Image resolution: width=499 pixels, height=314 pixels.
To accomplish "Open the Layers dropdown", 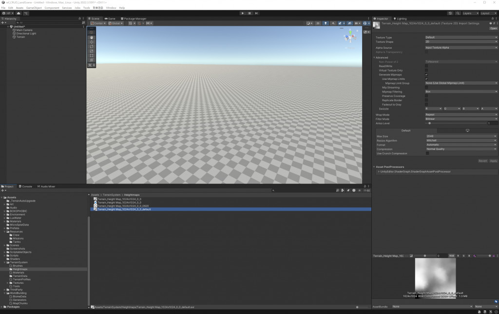I will [470, 13].
